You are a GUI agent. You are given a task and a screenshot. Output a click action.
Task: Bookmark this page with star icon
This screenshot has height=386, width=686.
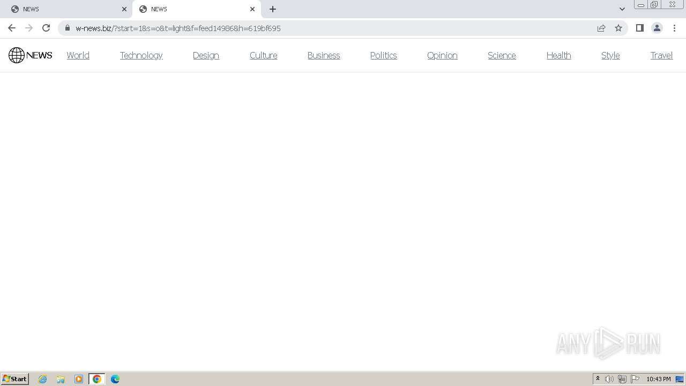tap(618, 28)
